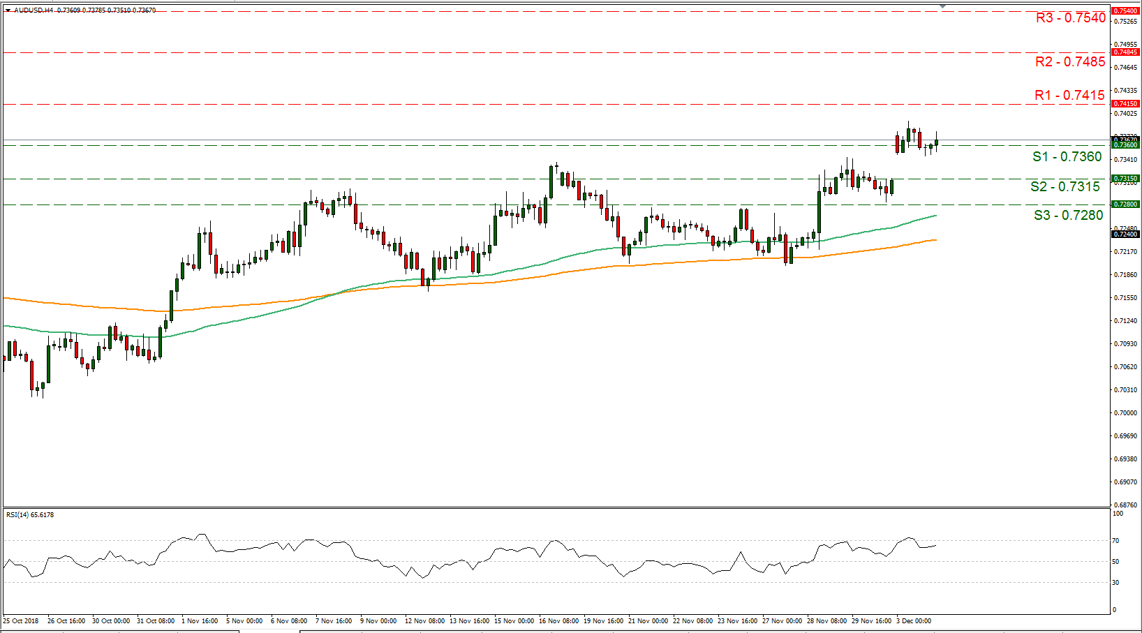Click the 6 Nov 08:00 time label
This screenshot has height=633, width=1142.
tap(289, 621)
